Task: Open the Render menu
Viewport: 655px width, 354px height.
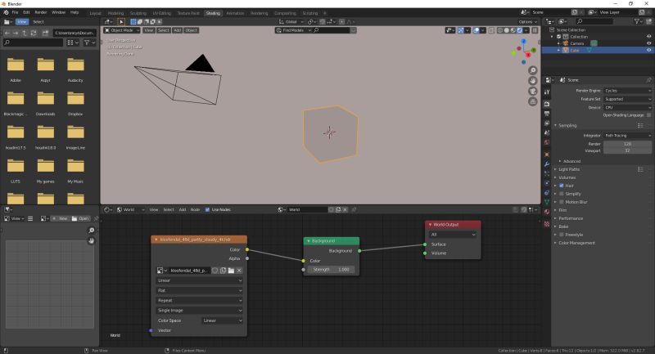Action: [40, 12]
